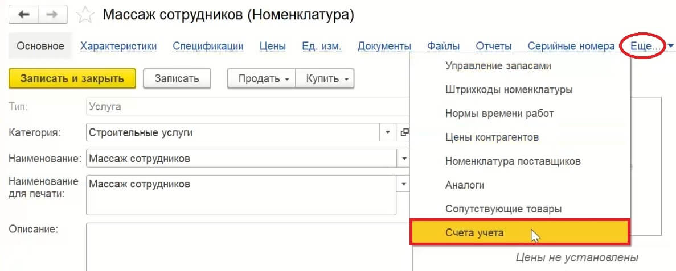Click the Цены не установлены text

[577, 258]
